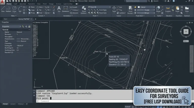The image size is (194, 108).
Task: Click the Pirrate tool in Conoct panel
Action: 32,13
